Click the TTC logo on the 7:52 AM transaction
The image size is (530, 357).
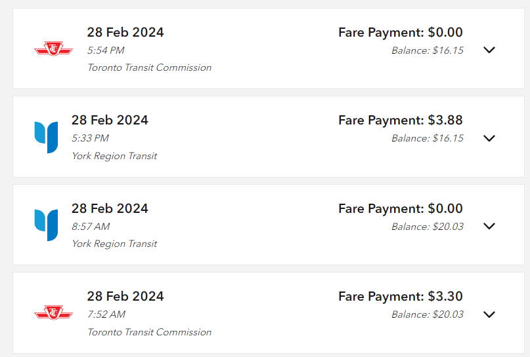click(x=53, y=312)
